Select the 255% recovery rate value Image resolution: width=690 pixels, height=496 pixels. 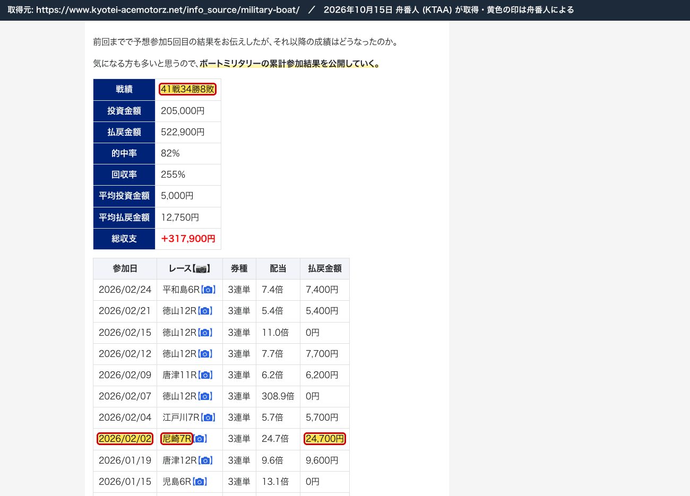173,175
